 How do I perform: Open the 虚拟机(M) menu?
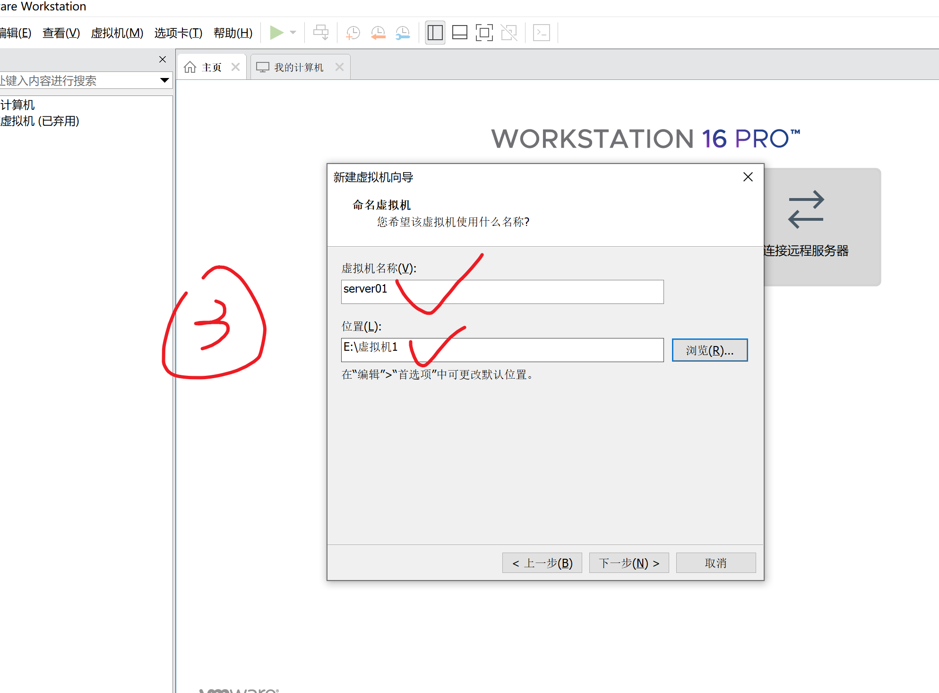[117, 33]
